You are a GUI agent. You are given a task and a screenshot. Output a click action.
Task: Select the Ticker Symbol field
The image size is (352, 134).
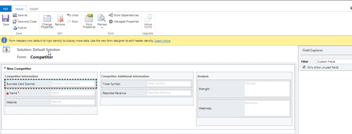[146, 84]
